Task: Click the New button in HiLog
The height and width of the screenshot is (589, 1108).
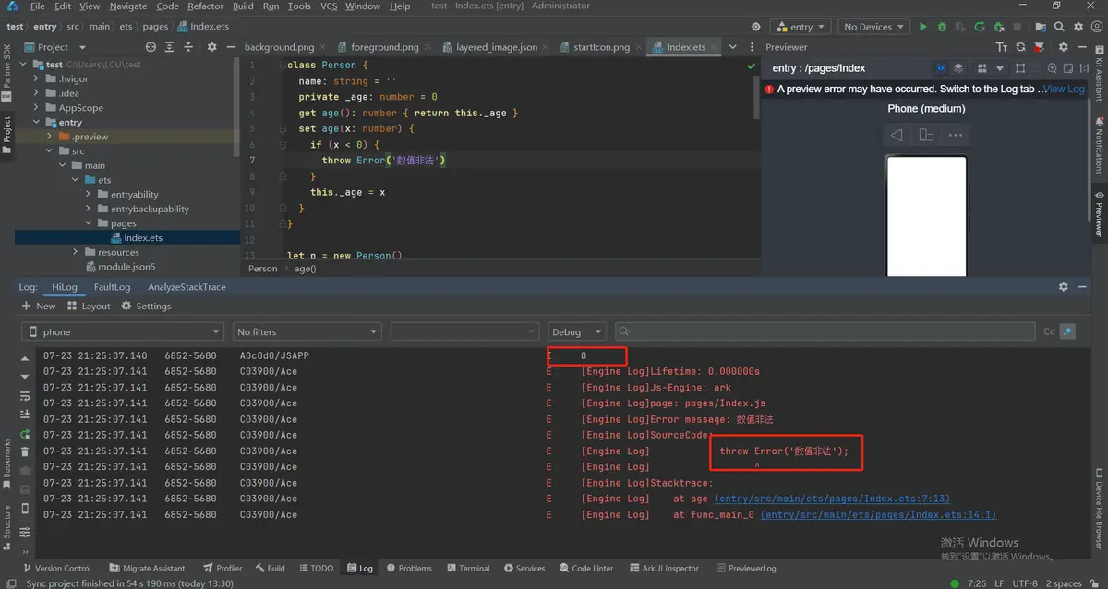Action: click(38, 306)
